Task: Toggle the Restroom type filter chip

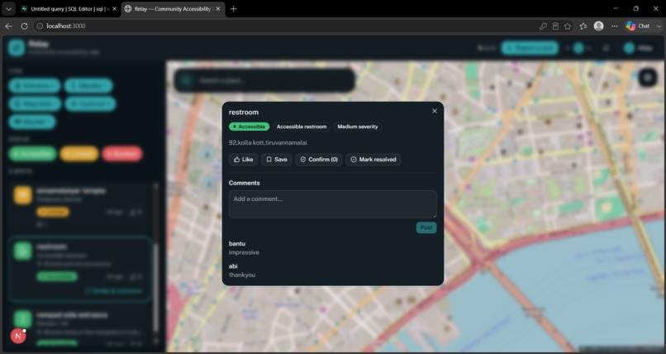Action: pyautogui.click(x=35, y=103)
